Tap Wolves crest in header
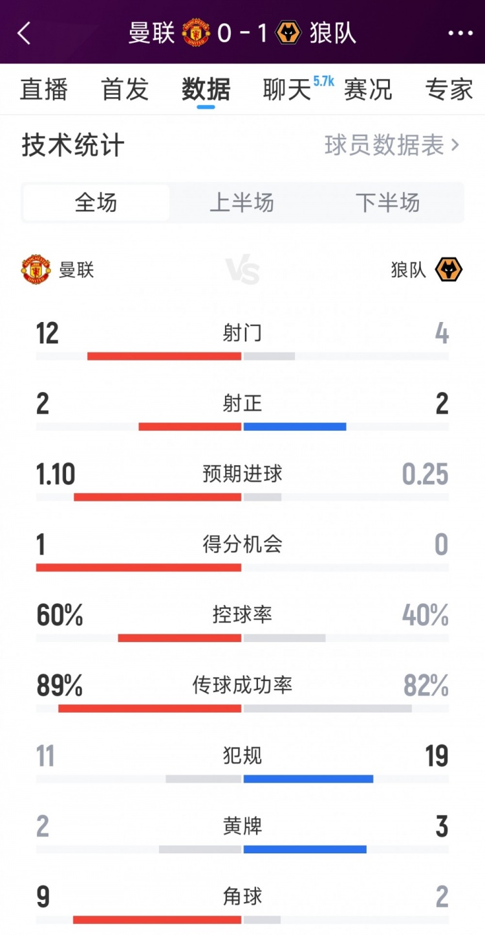 288,32
